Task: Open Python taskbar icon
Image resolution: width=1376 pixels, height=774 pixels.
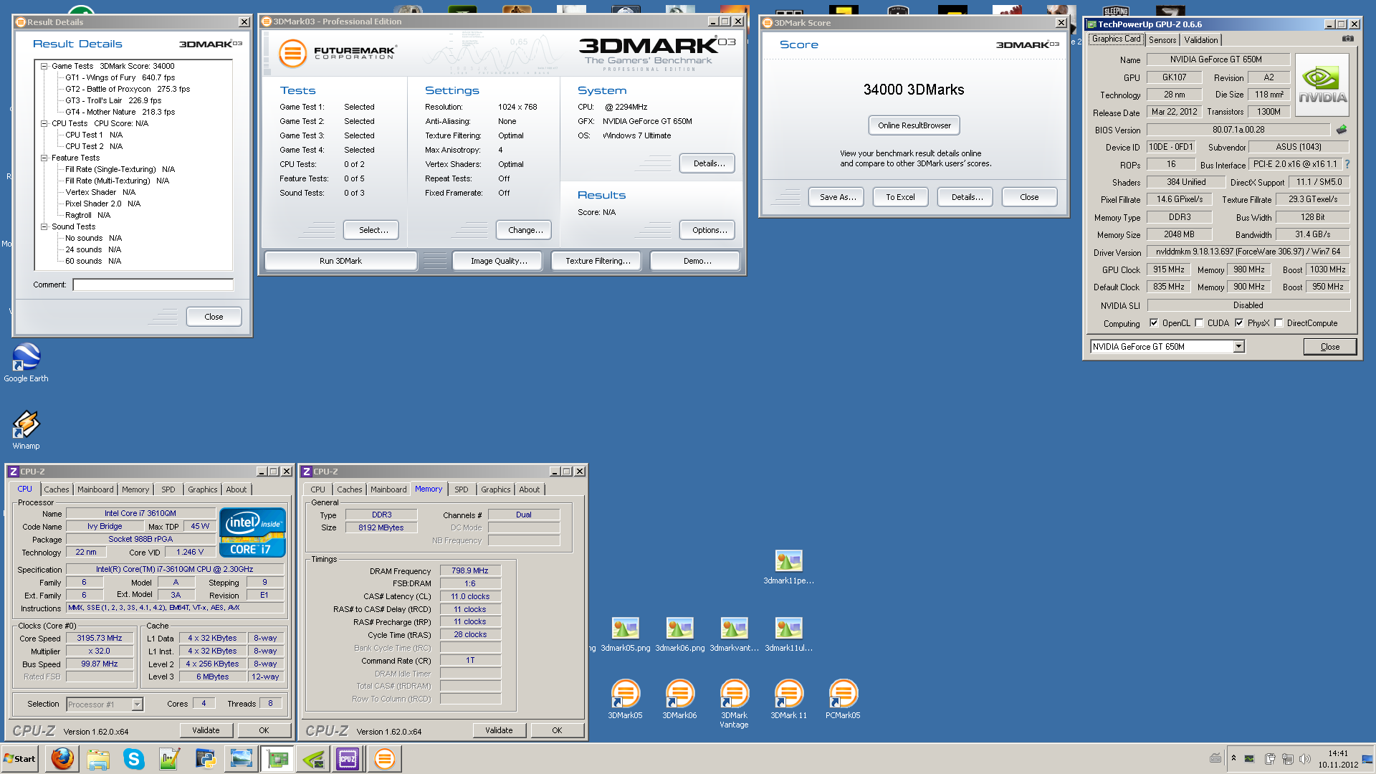Action: pyautogui.click(x=206, y=758)
